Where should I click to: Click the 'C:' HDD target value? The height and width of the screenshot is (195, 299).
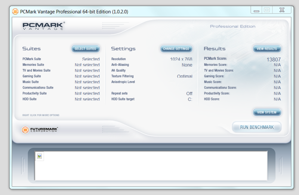190,99
